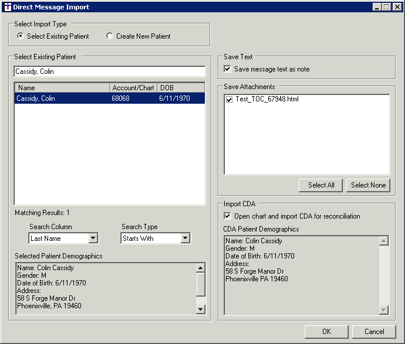The height and width of the screenshot is (344, 405).
Task: Select the Cassidy, Colin patient row
Action: (110, 98)
